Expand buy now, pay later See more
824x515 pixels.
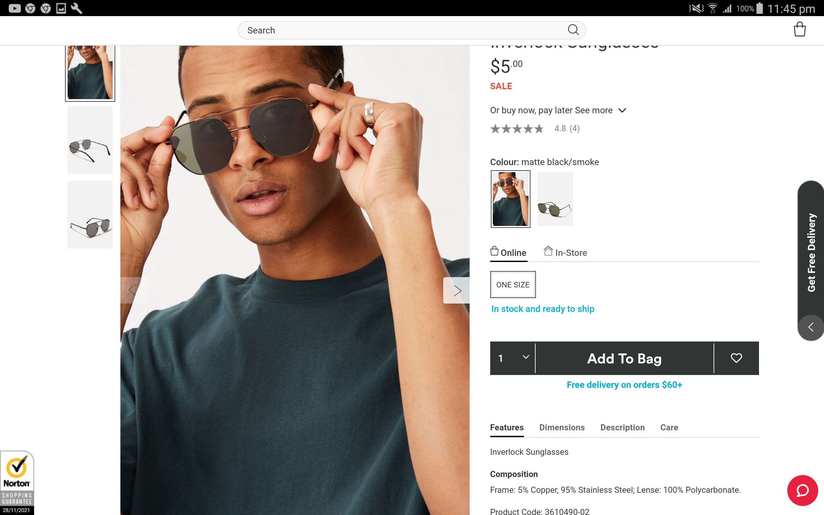click(x=558, y=110)
